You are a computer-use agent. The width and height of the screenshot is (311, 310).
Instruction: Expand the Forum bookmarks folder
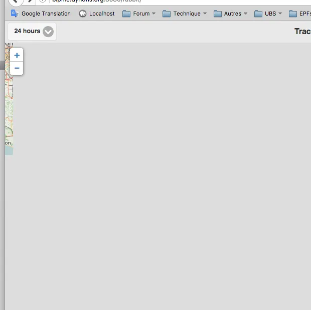coord(139,14)
